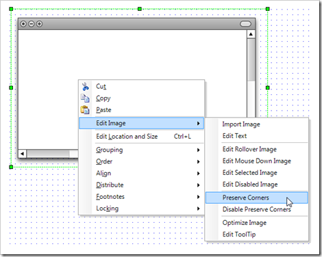Choose Optimize Image in submenu
The image size is (322, 257).
click(x=257, y=223)
